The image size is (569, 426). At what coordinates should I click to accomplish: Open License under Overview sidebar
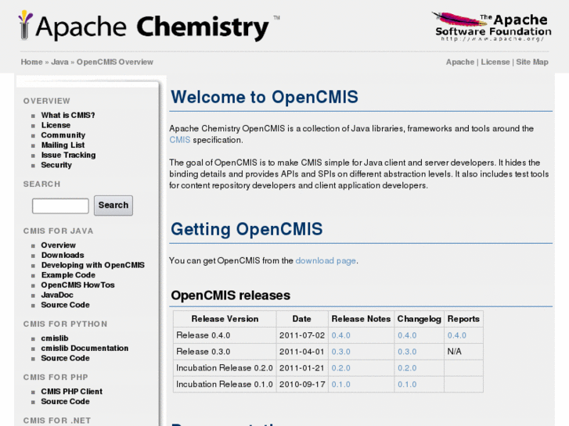pos(56,125)
